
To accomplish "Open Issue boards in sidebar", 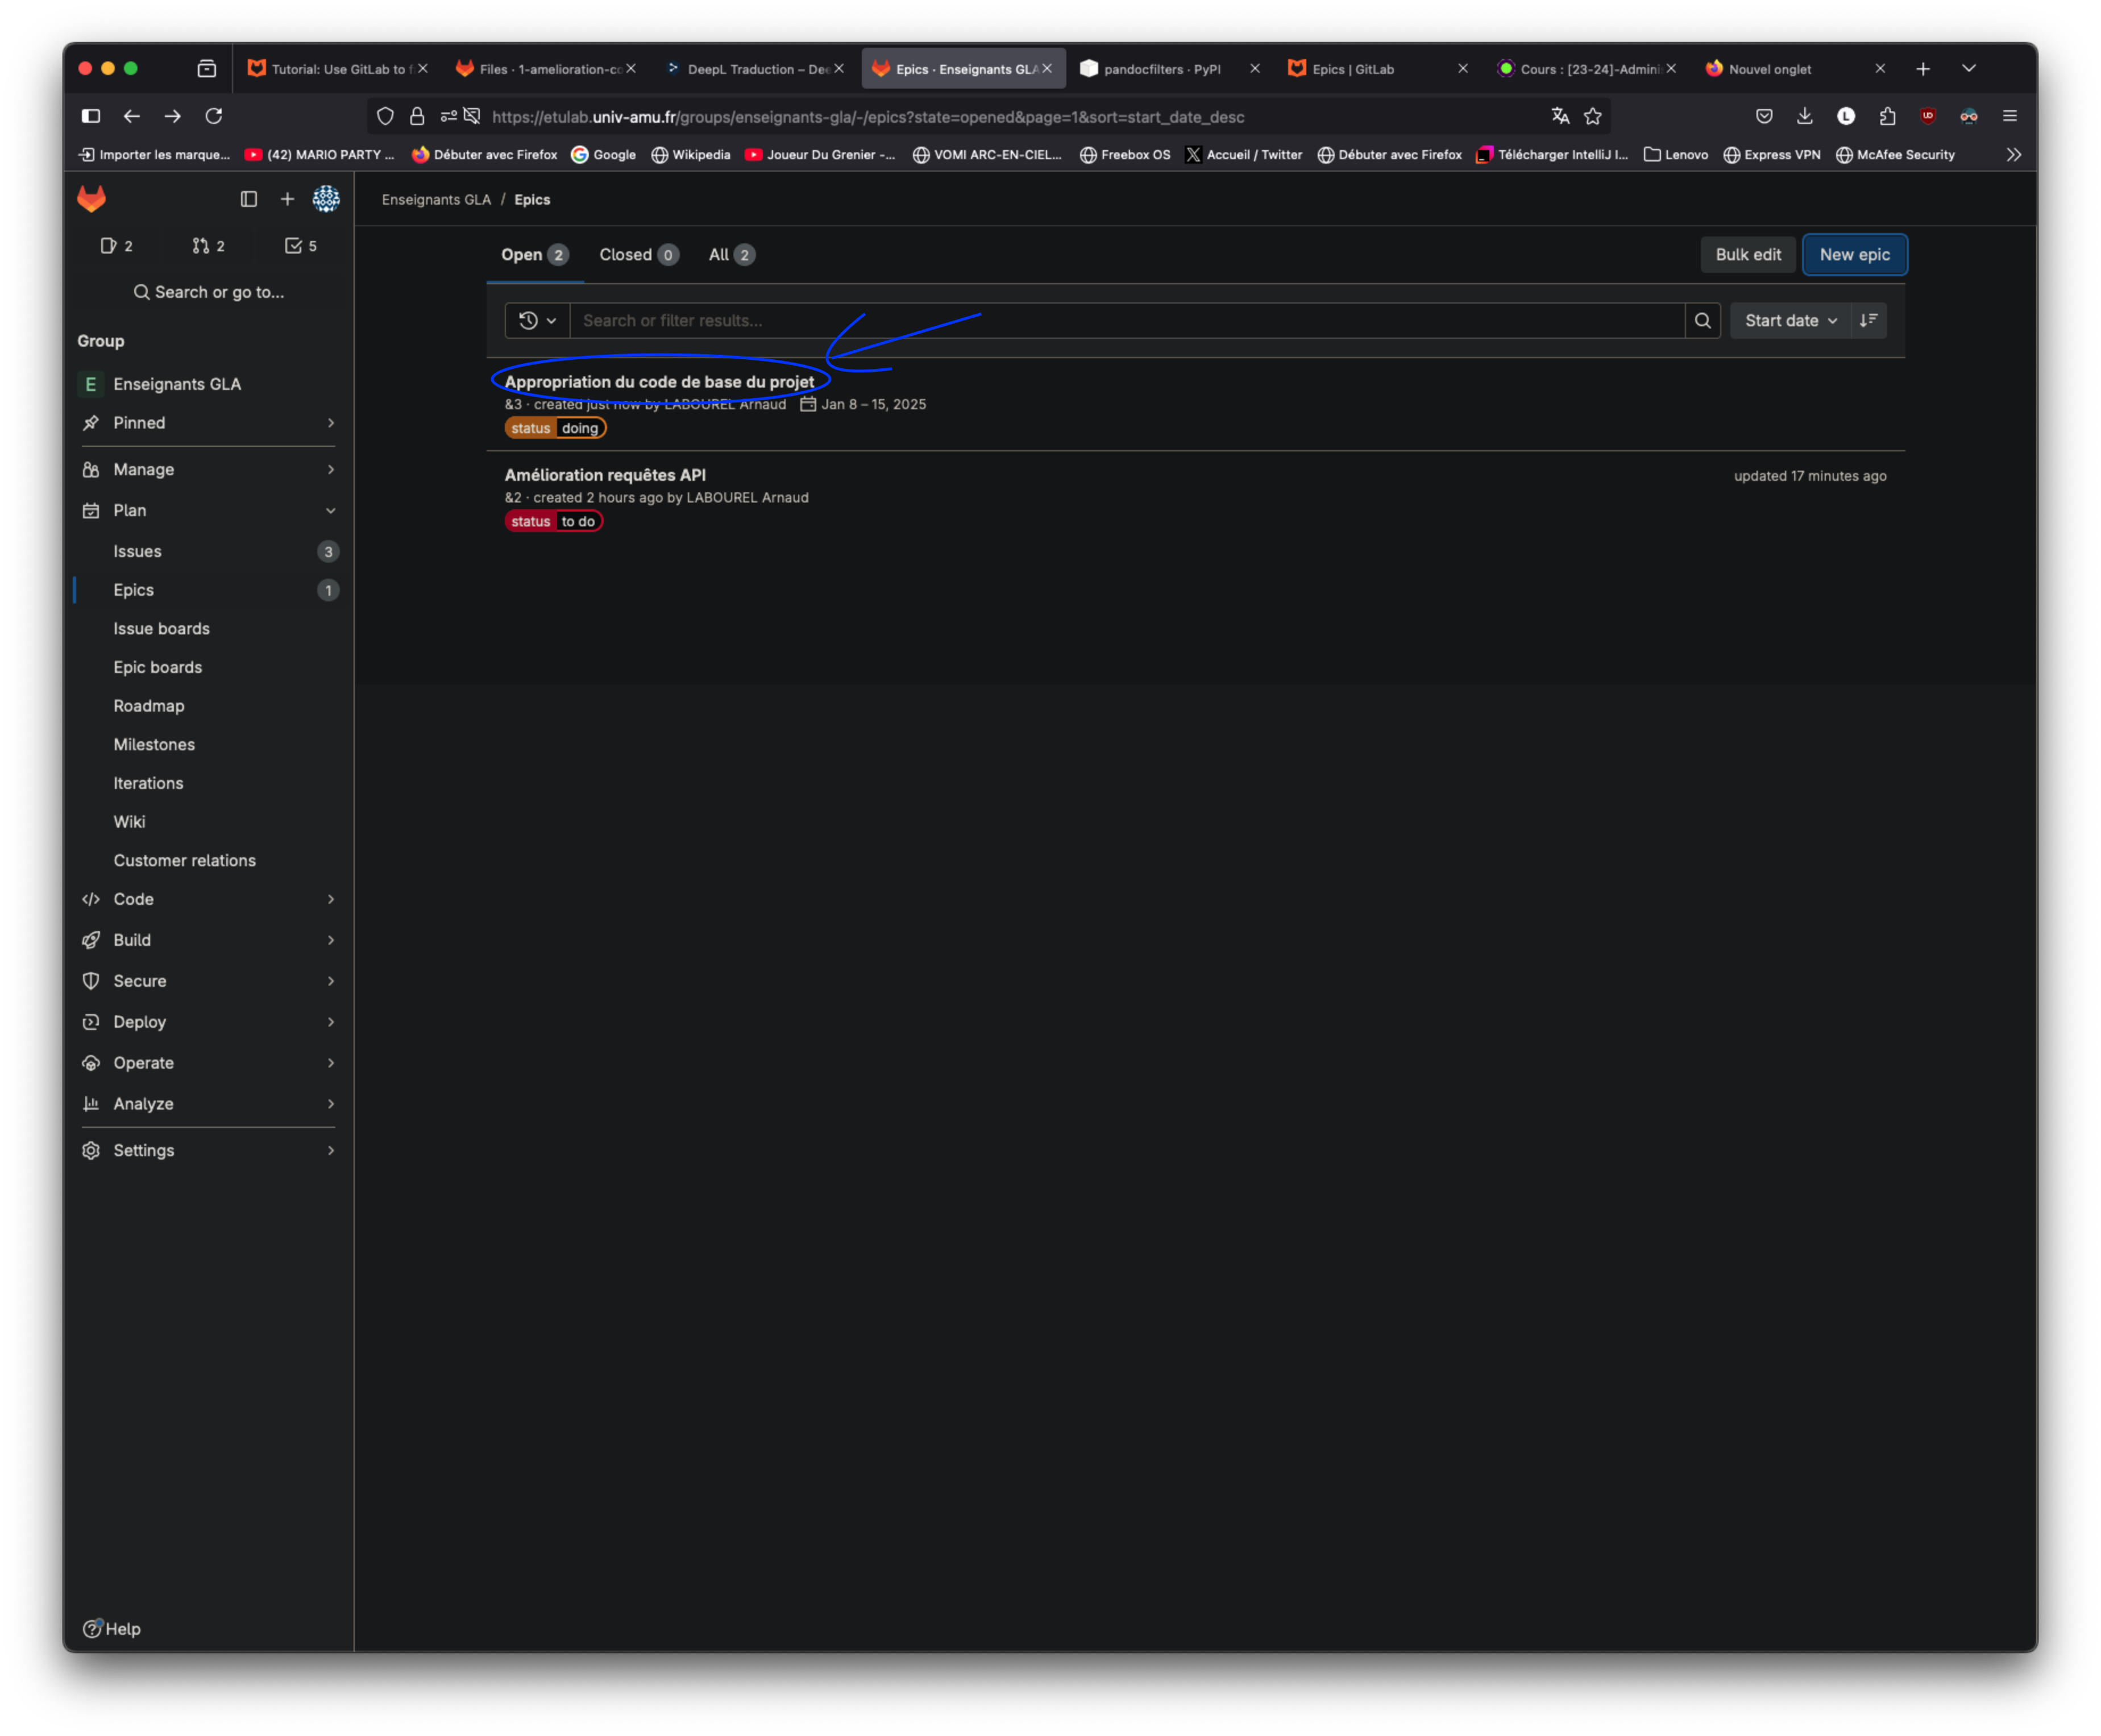I will point(208,629).
